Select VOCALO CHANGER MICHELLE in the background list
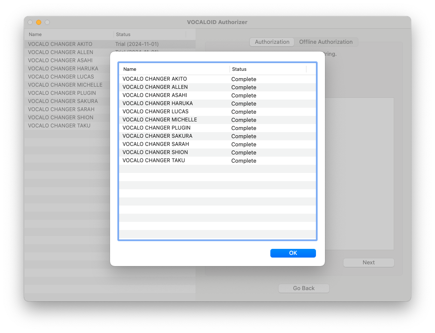435x333 pixels. (65, 85)
